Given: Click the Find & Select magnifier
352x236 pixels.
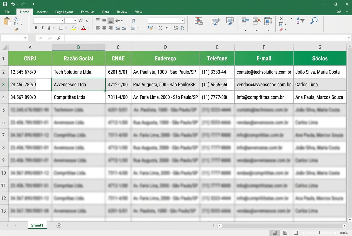Looking at the screenshot, I should coord(314,21).
